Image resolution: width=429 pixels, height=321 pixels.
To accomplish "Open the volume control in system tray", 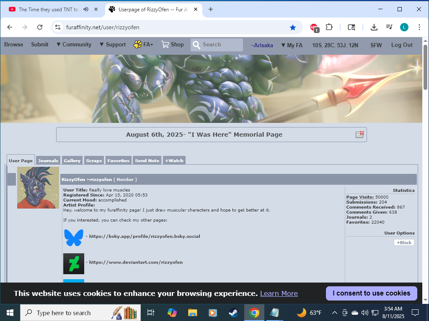I will point(365,313).
